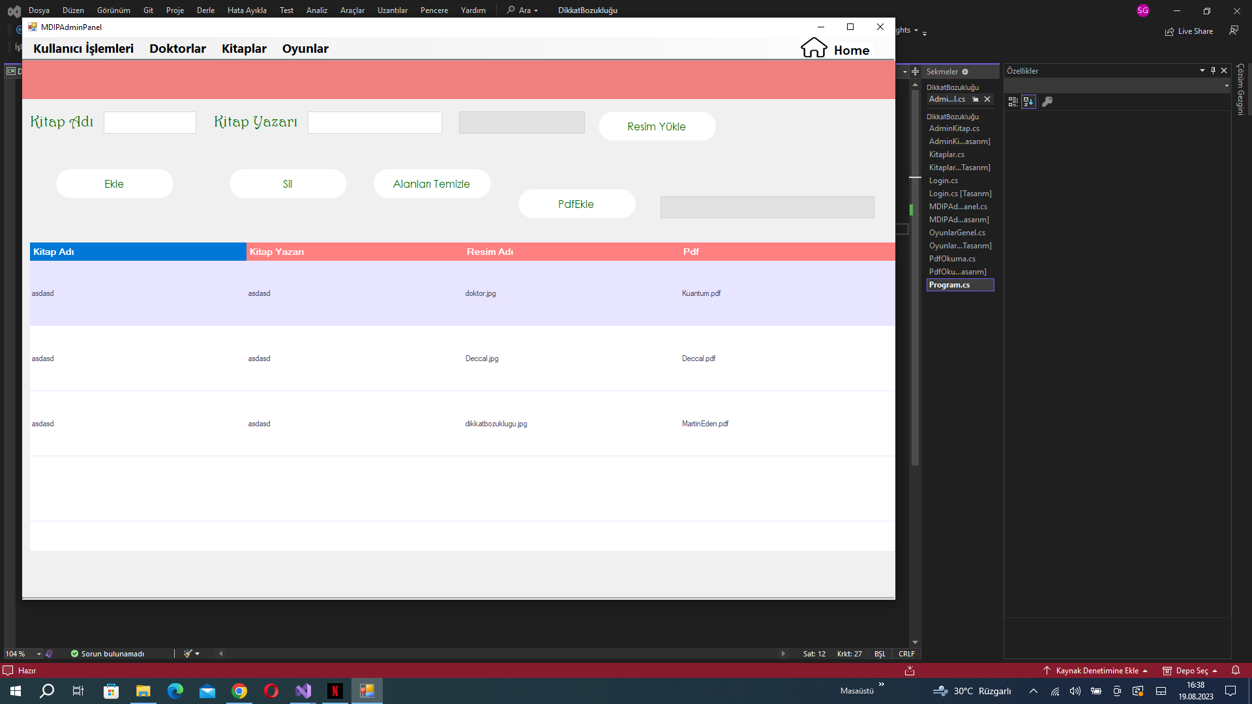The height and width of the screenshot is (704, 1252).
Task: Select the Deccal.jpg cell
Action: tap(571, 359)
